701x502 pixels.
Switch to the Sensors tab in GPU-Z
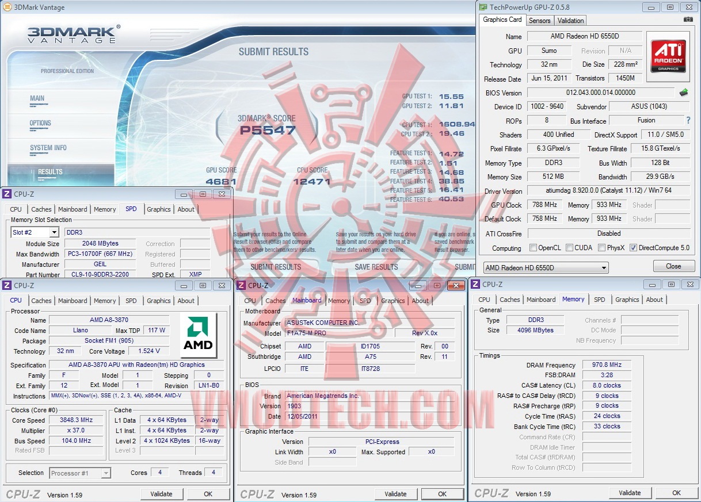539,21
